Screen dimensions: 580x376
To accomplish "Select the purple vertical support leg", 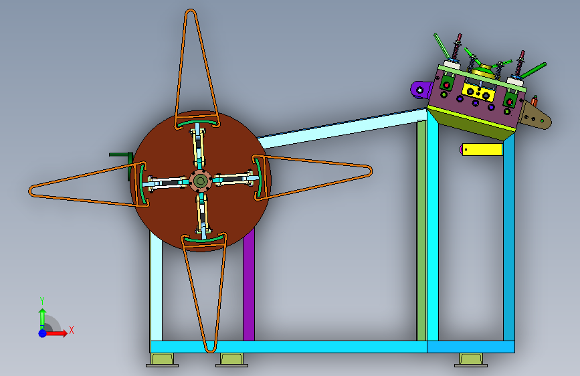I will 249,285.
